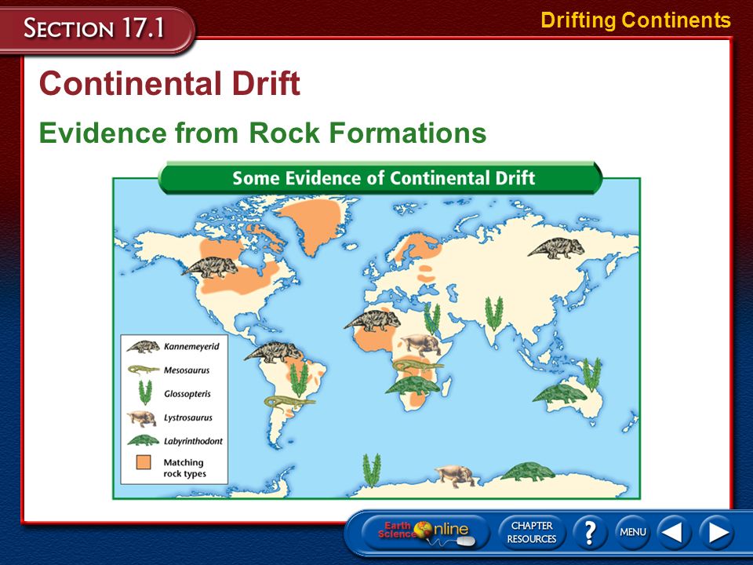The image size is (753, 565).
Task: Click the Evidence from Rock Formations heading
Action: click(263, 133)
